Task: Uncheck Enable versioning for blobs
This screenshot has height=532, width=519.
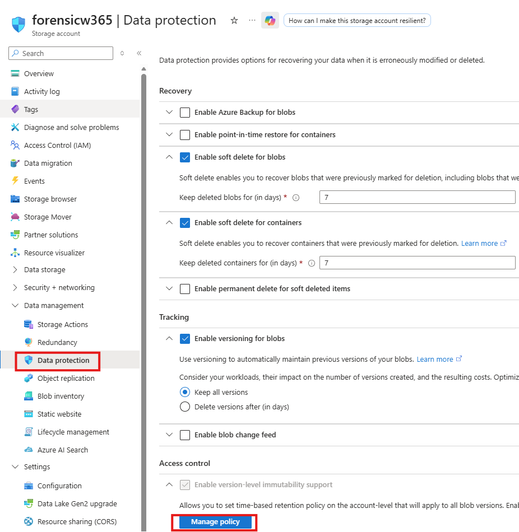Action: pos(185,339)
